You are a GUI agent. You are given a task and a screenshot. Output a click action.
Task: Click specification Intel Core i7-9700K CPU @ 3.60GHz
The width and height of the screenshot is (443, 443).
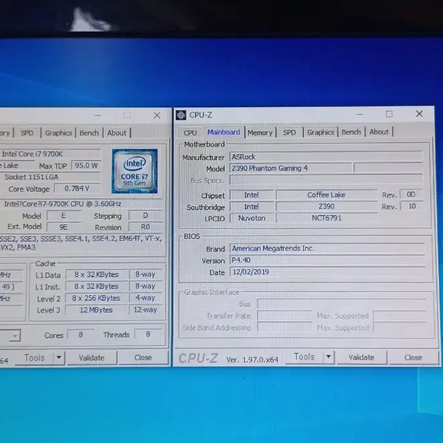click(63, 204)
